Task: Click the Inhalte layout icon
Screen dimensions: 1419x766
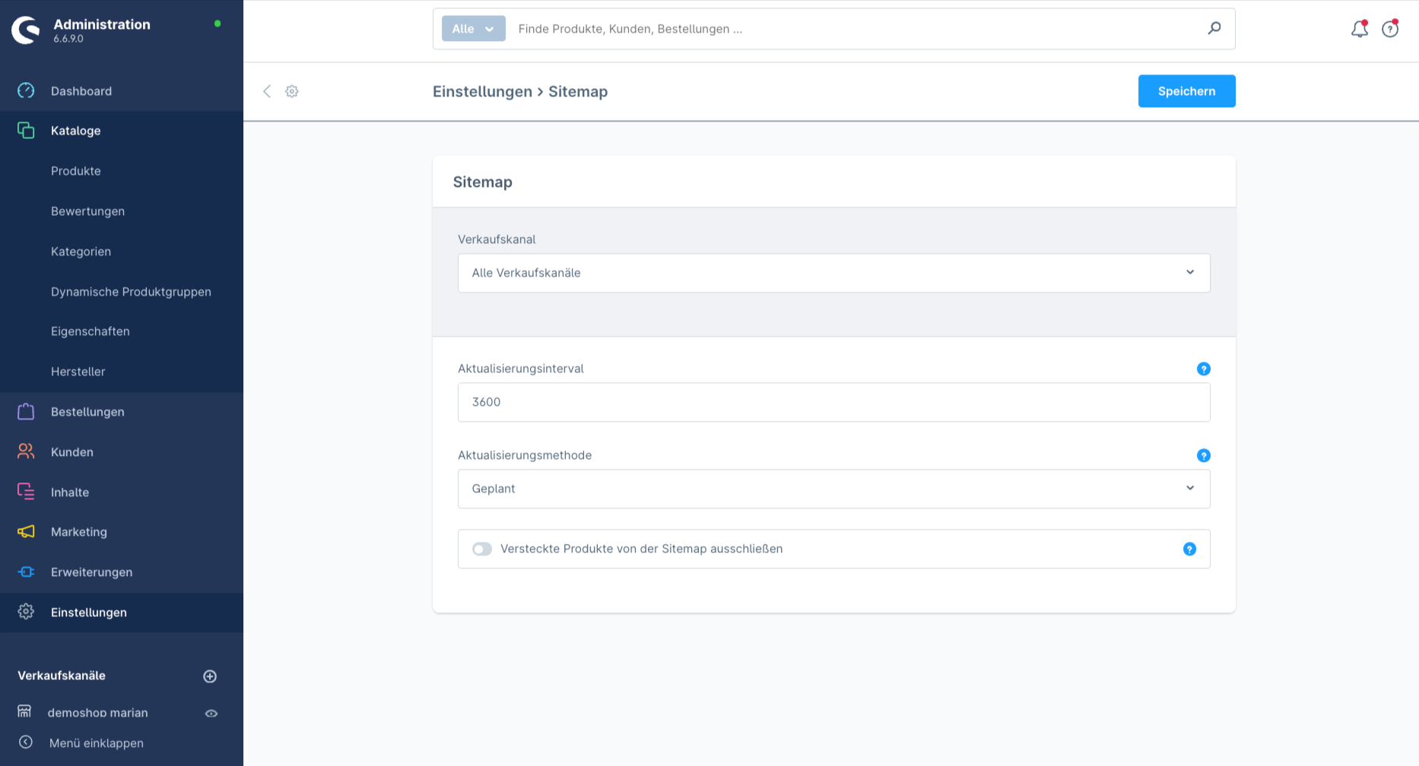Action: [26, 492]
